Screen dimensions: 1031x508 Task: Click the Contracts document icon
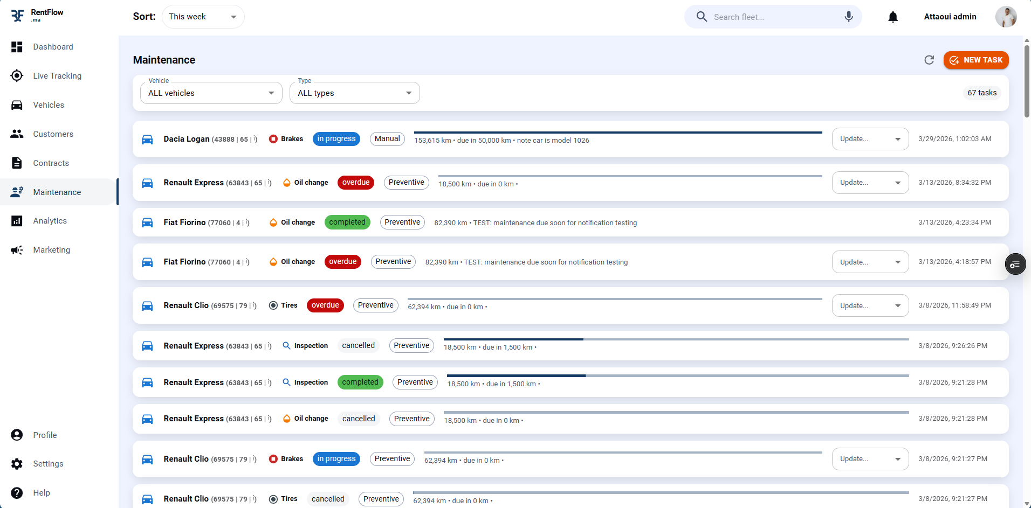[x=17, y=163]
